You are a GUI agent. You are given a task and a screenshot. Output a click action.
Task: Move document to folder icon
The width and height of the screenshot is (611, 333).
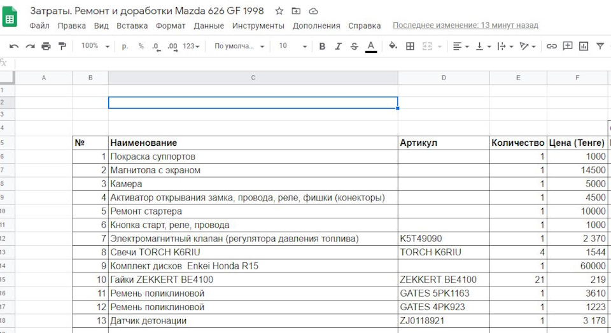pyautogui.click(x=296, y=11)
